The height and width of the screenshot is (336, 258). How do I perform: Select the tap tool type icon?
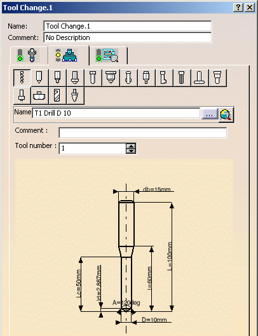[x=93, y=78]
